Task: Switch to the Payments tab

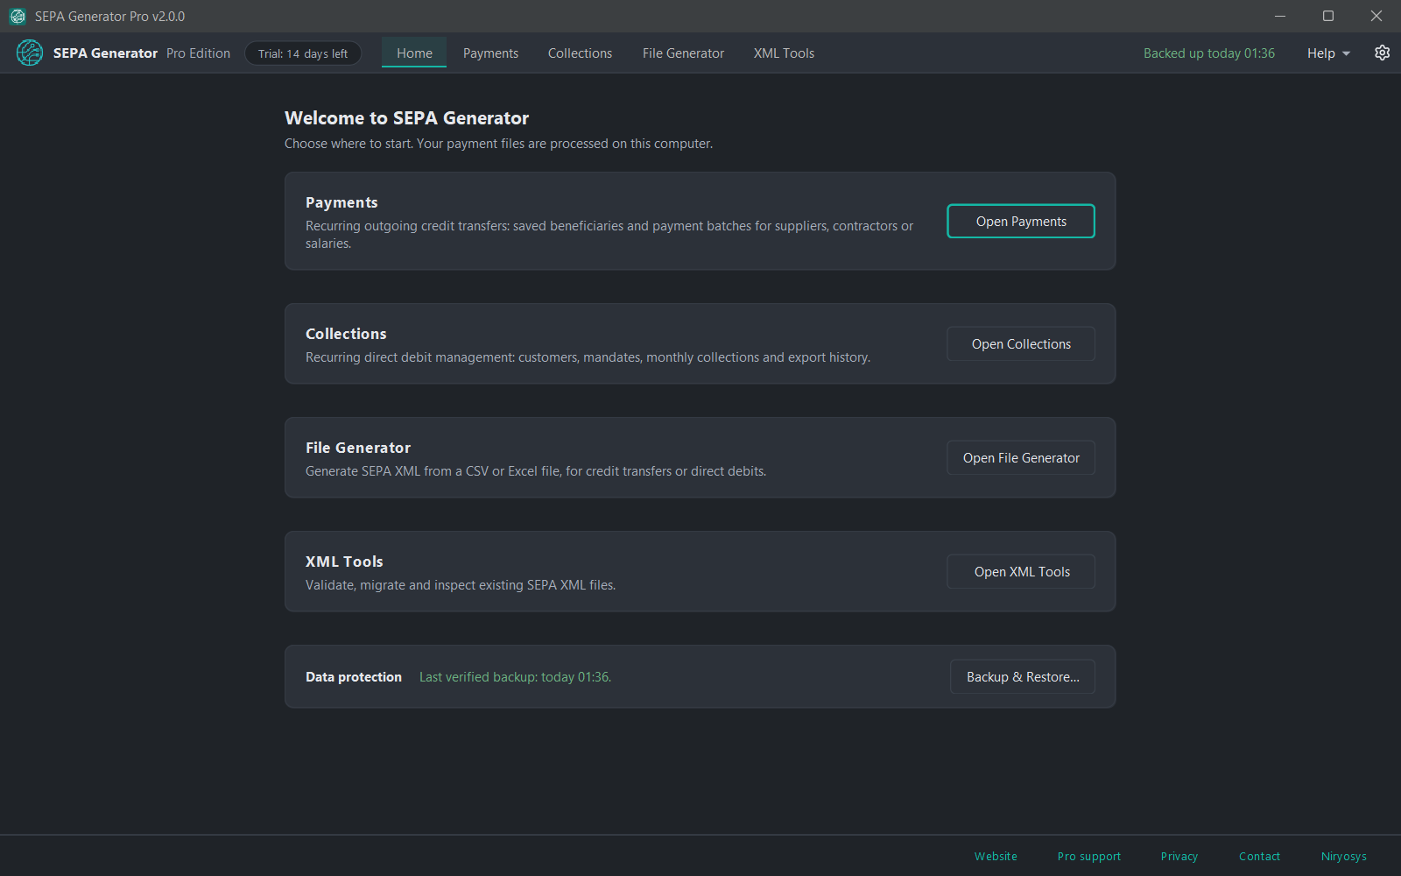Action: pyautogui.click(x=490, y=53)
